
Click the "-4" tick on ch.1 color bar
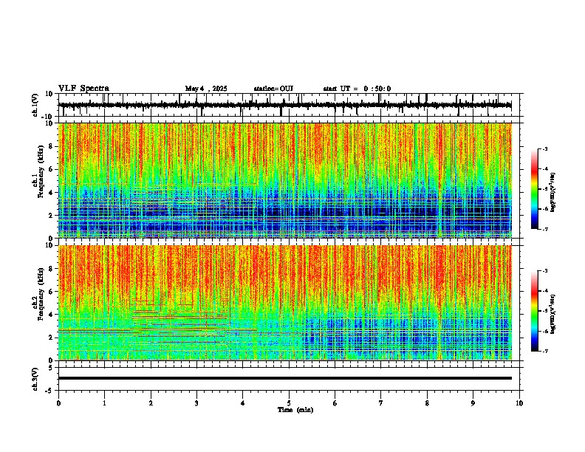(545, 169)
